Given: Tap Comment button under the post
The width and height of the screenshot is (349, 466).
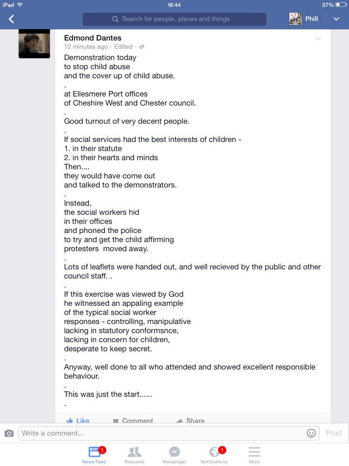Looking at the screenshot, I should pyautogui.click(x=133, y=420).
